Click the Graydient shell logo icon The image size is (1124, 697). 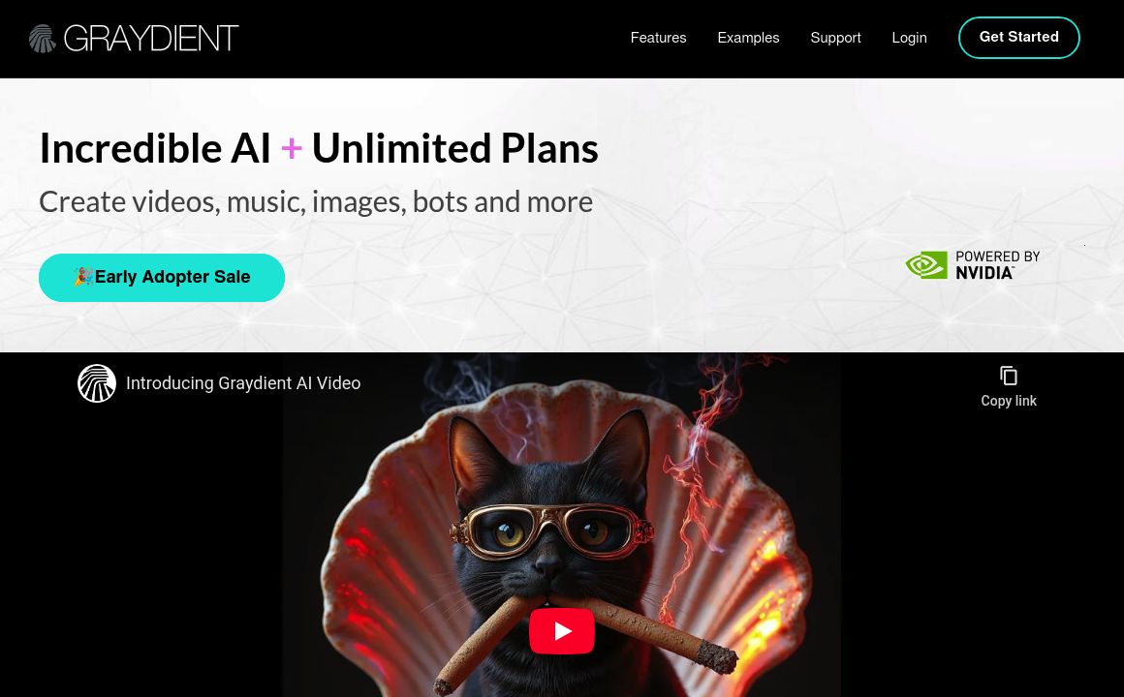tap(43, 39)
